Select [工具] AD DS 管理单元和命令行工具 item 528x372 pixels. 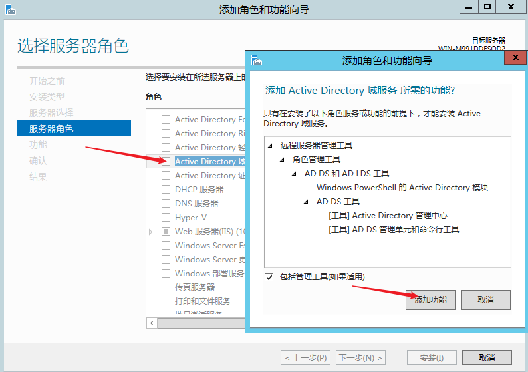click(x=394, y=230)
